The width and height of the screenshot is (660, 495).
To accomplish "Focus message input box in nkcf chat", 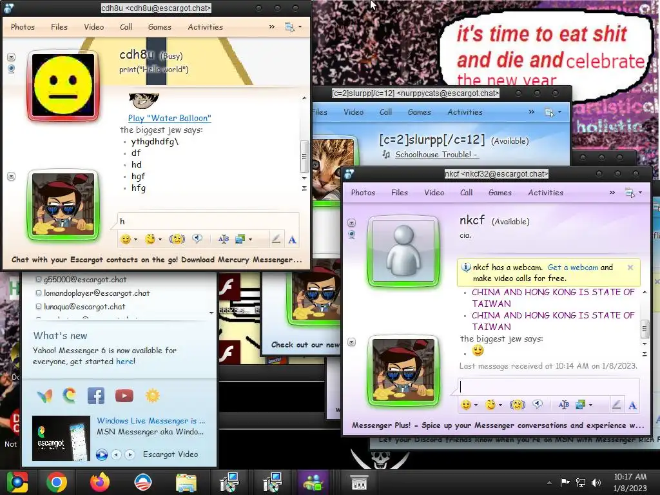I will point(548,387).
